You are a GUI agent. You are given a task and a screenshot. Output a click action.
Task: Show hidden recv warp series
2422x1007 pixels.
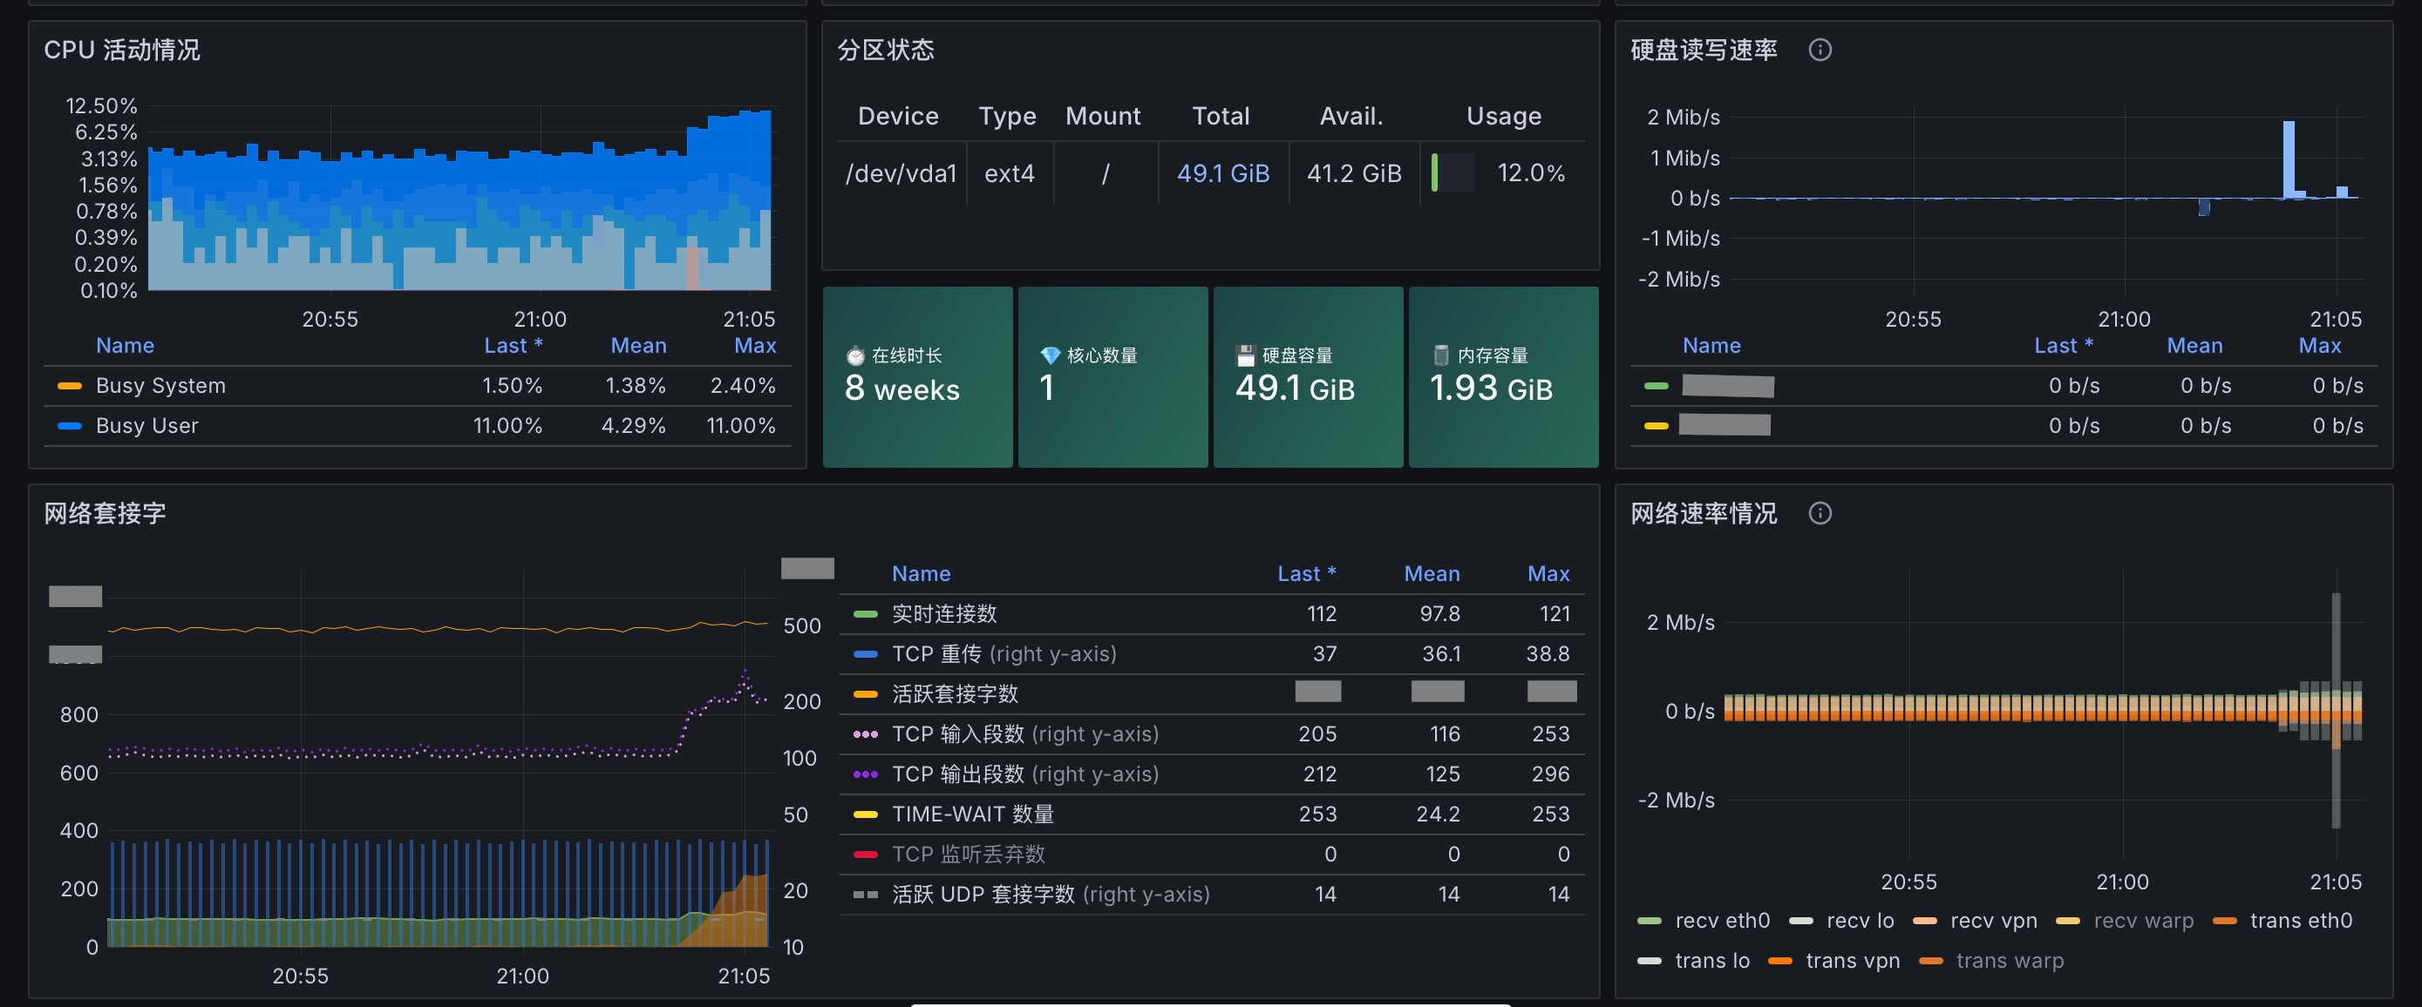[2144, 921]
